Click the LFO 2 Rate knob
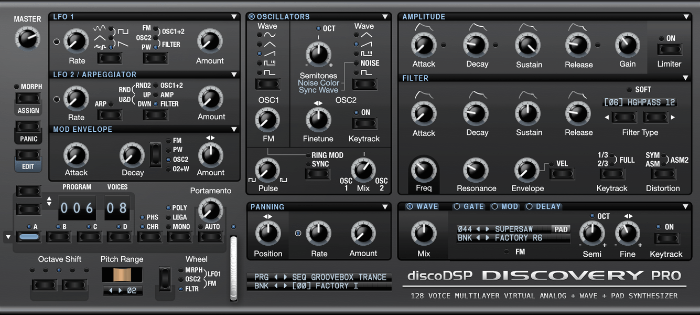The width and height of the screenshot is (700, 315). [x=77, y=98]
